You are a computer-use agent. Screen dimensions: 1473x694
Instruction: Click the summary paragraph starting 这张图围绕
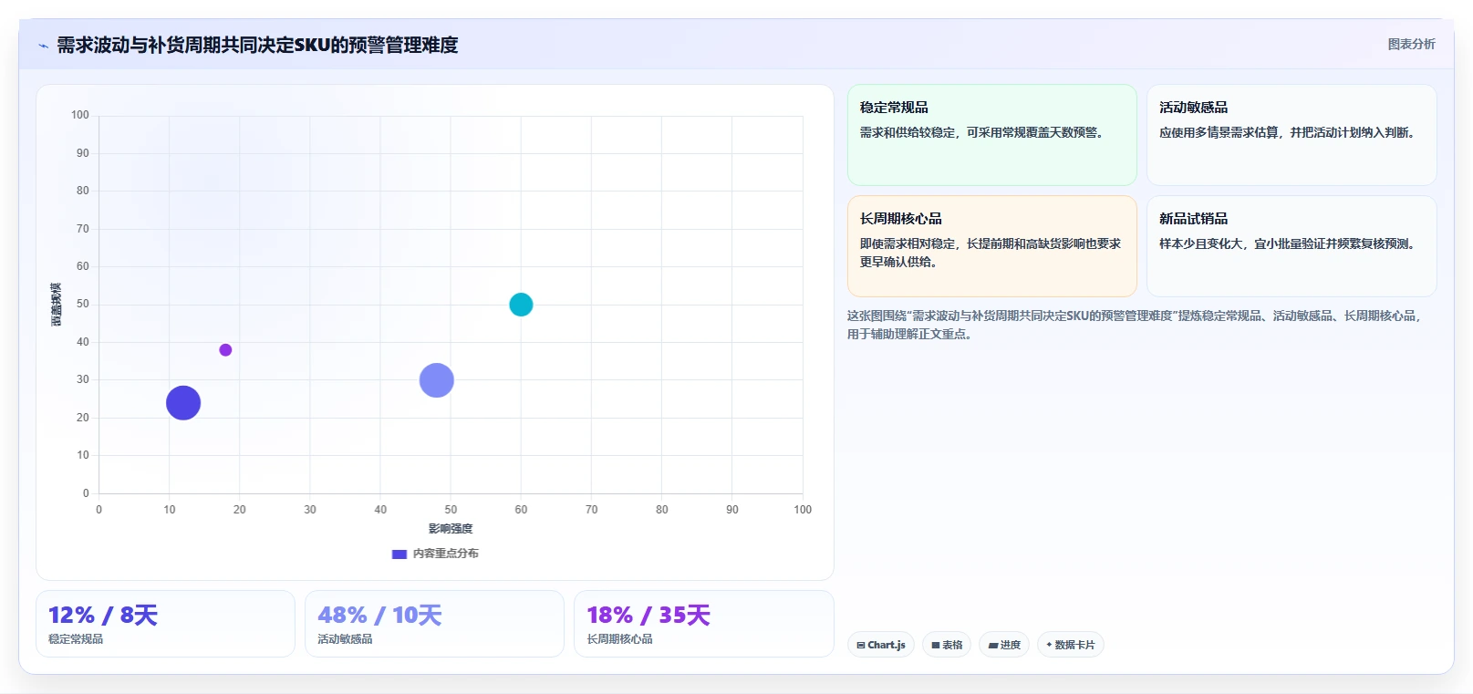1136,325
